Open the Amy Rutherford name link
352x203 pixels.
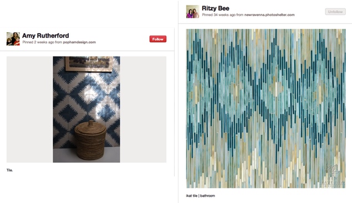coord(45,35)
